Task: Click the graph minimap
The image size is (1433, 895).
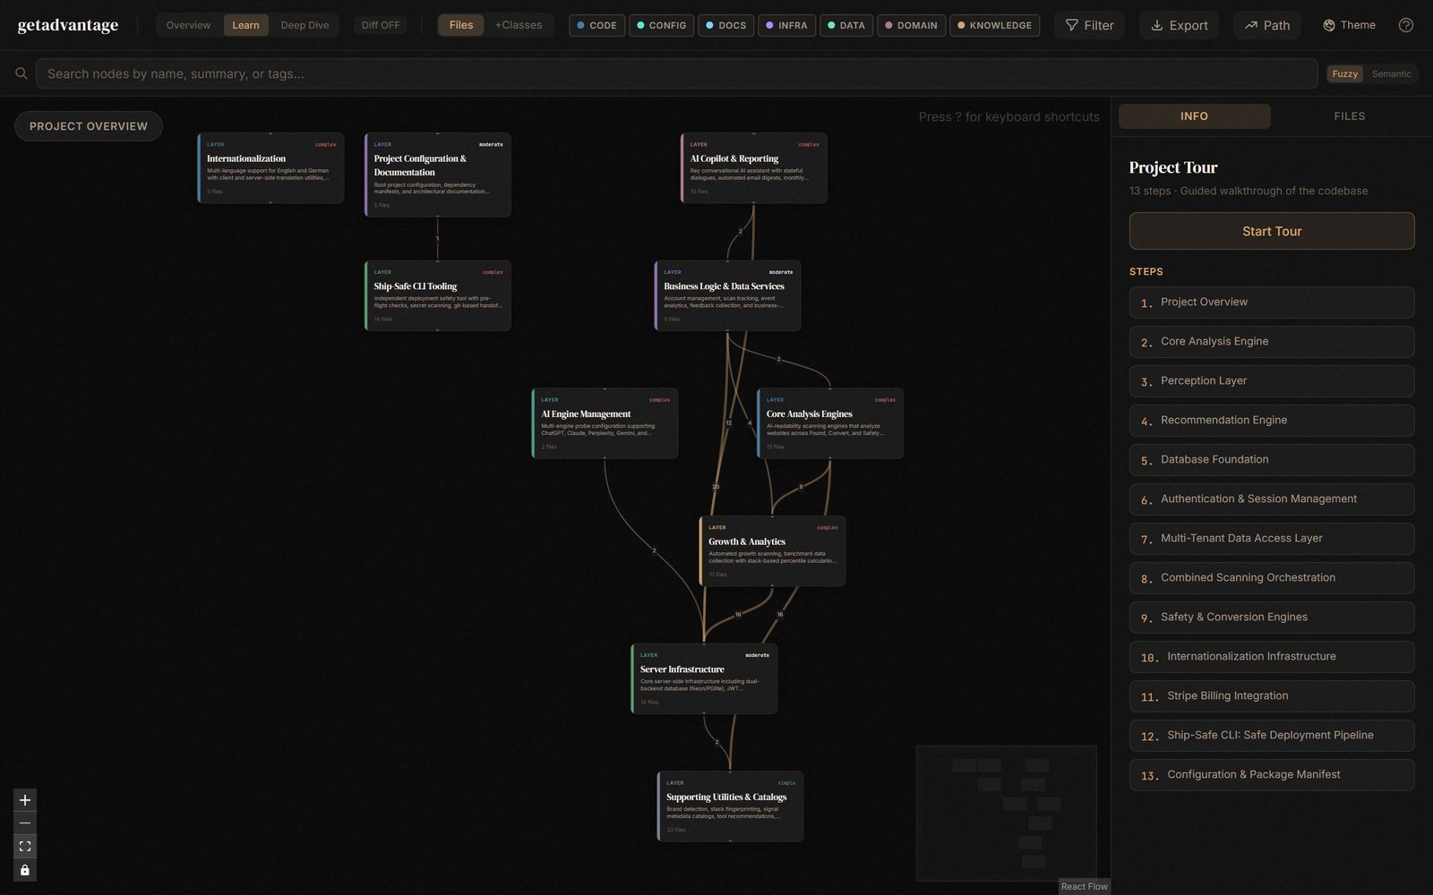Action: click(1007, 814)
